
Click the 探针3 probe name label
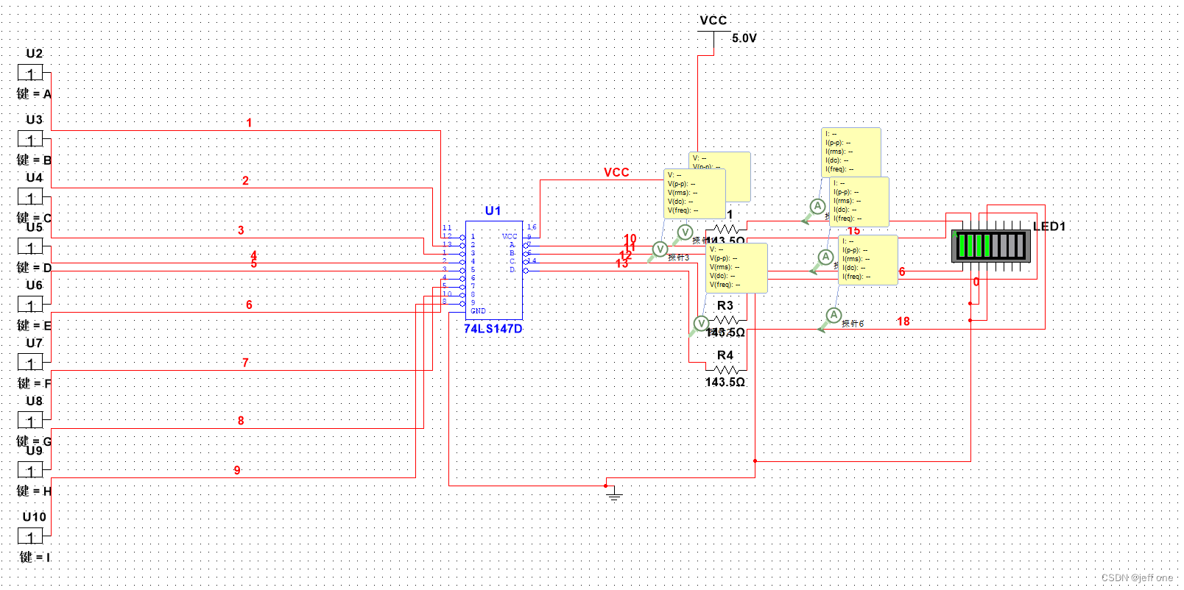(679, 258)
